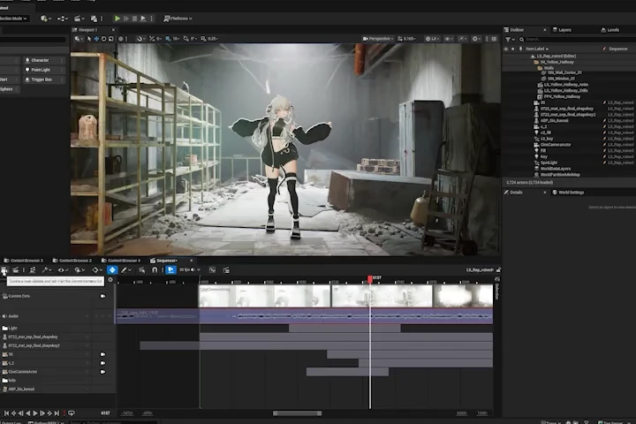Switch to the Content Browser 4 tab
This screenshot has height=424, width=636.
[x=121, y=261]
